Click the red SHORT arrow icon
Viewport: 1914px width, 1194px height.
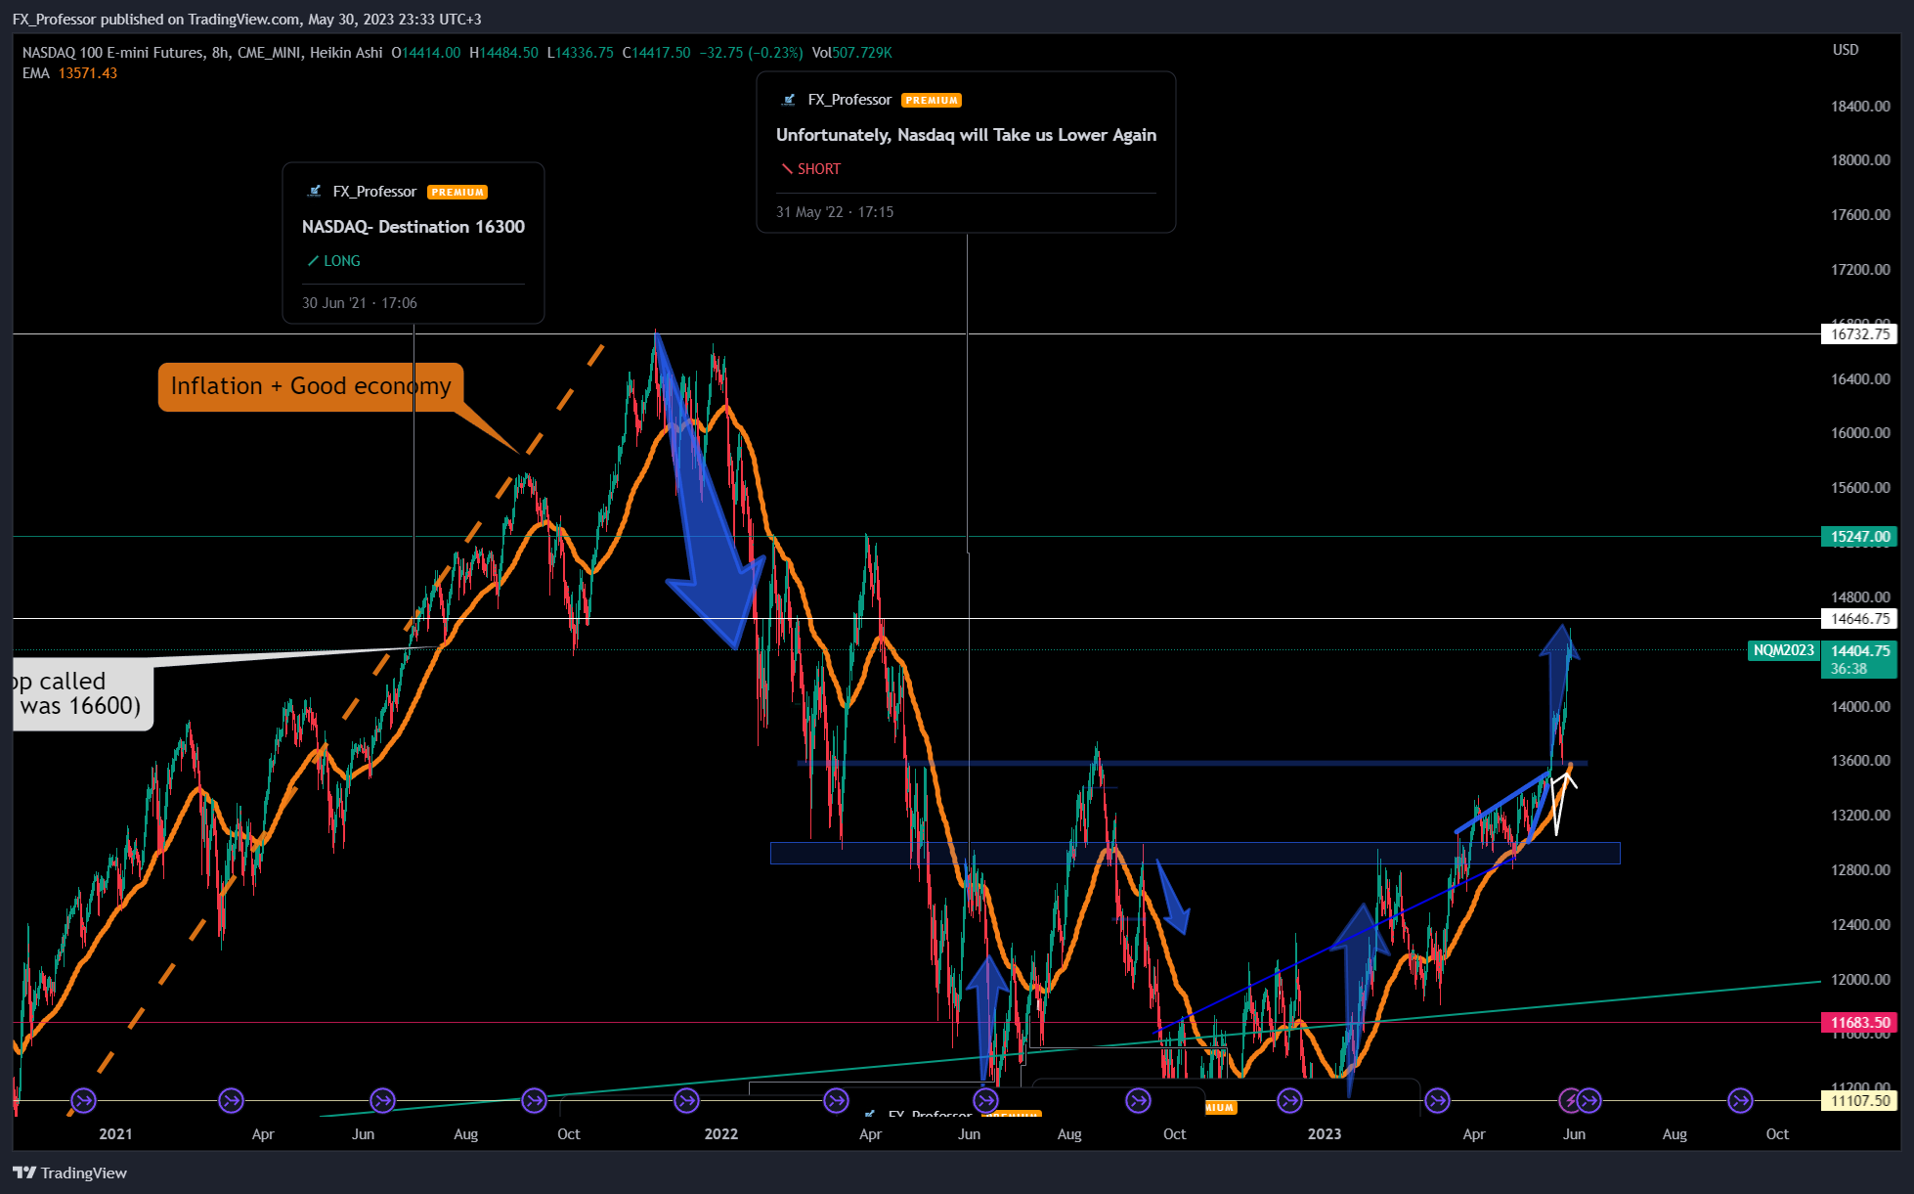(786, 169)
